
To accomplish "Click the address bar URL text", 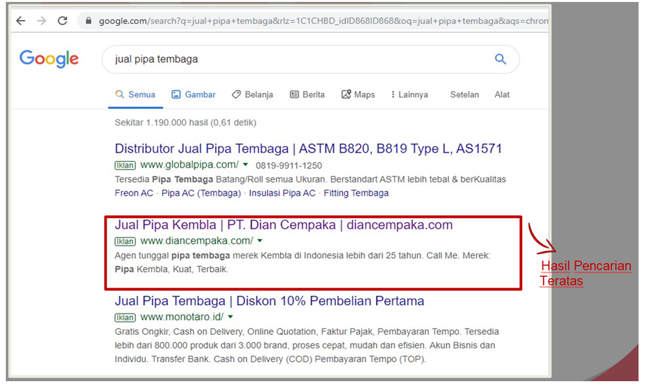I will pos(323,21).
